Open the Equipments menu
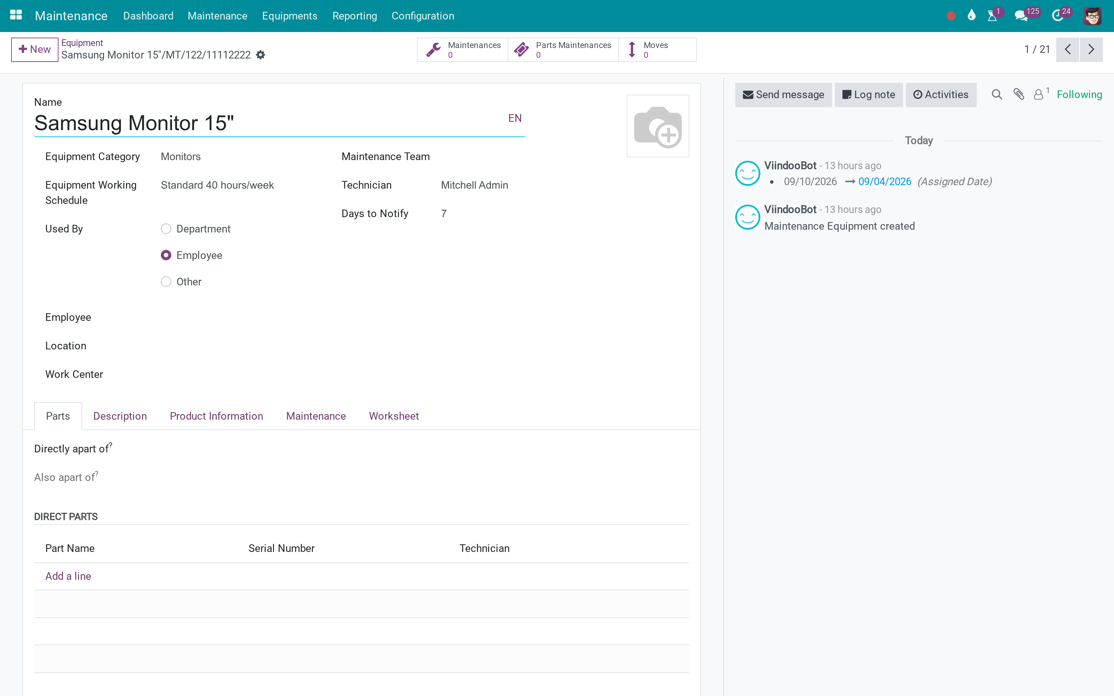This screenshot has width=1114, height=696. tap(290, 16)
